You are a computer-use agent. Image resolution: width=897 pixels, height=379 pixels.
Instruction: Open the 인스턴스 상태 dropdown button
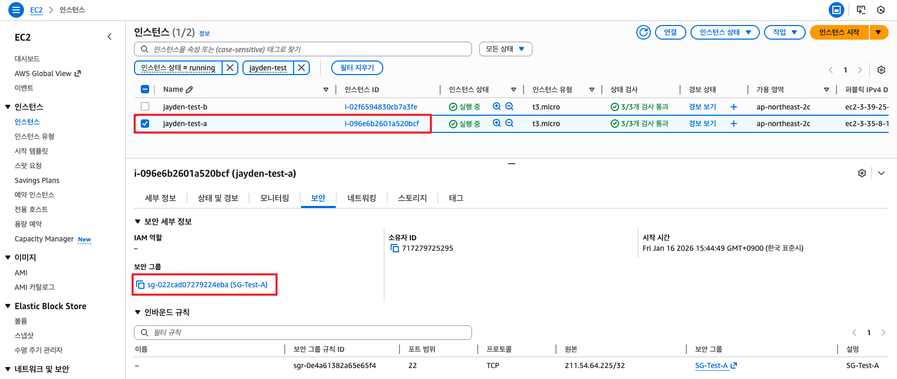tap(725, 32)
